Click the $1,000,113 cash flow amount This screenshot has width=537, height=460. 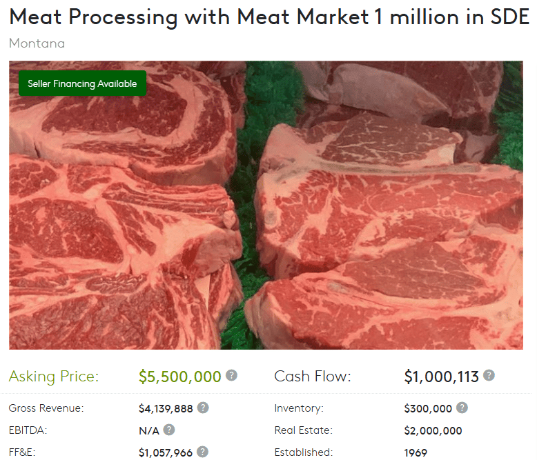[441, 377]
